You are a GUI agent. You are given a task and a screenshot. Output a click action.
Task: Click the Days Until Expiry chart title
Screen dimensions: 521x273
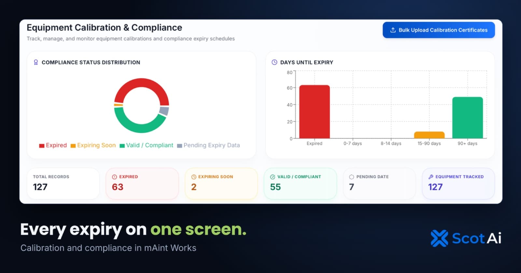point(307,62)
